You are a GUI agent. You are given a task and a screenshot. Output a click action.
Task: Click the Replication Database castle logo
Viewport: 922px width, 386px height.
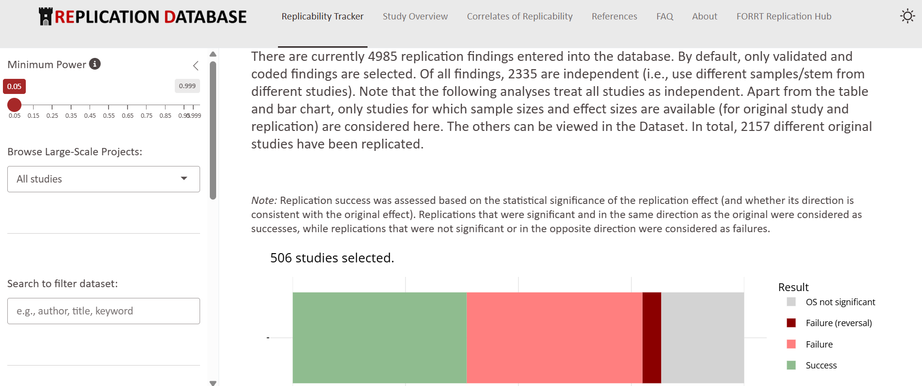pyautogui.click(x=46, y=16)
